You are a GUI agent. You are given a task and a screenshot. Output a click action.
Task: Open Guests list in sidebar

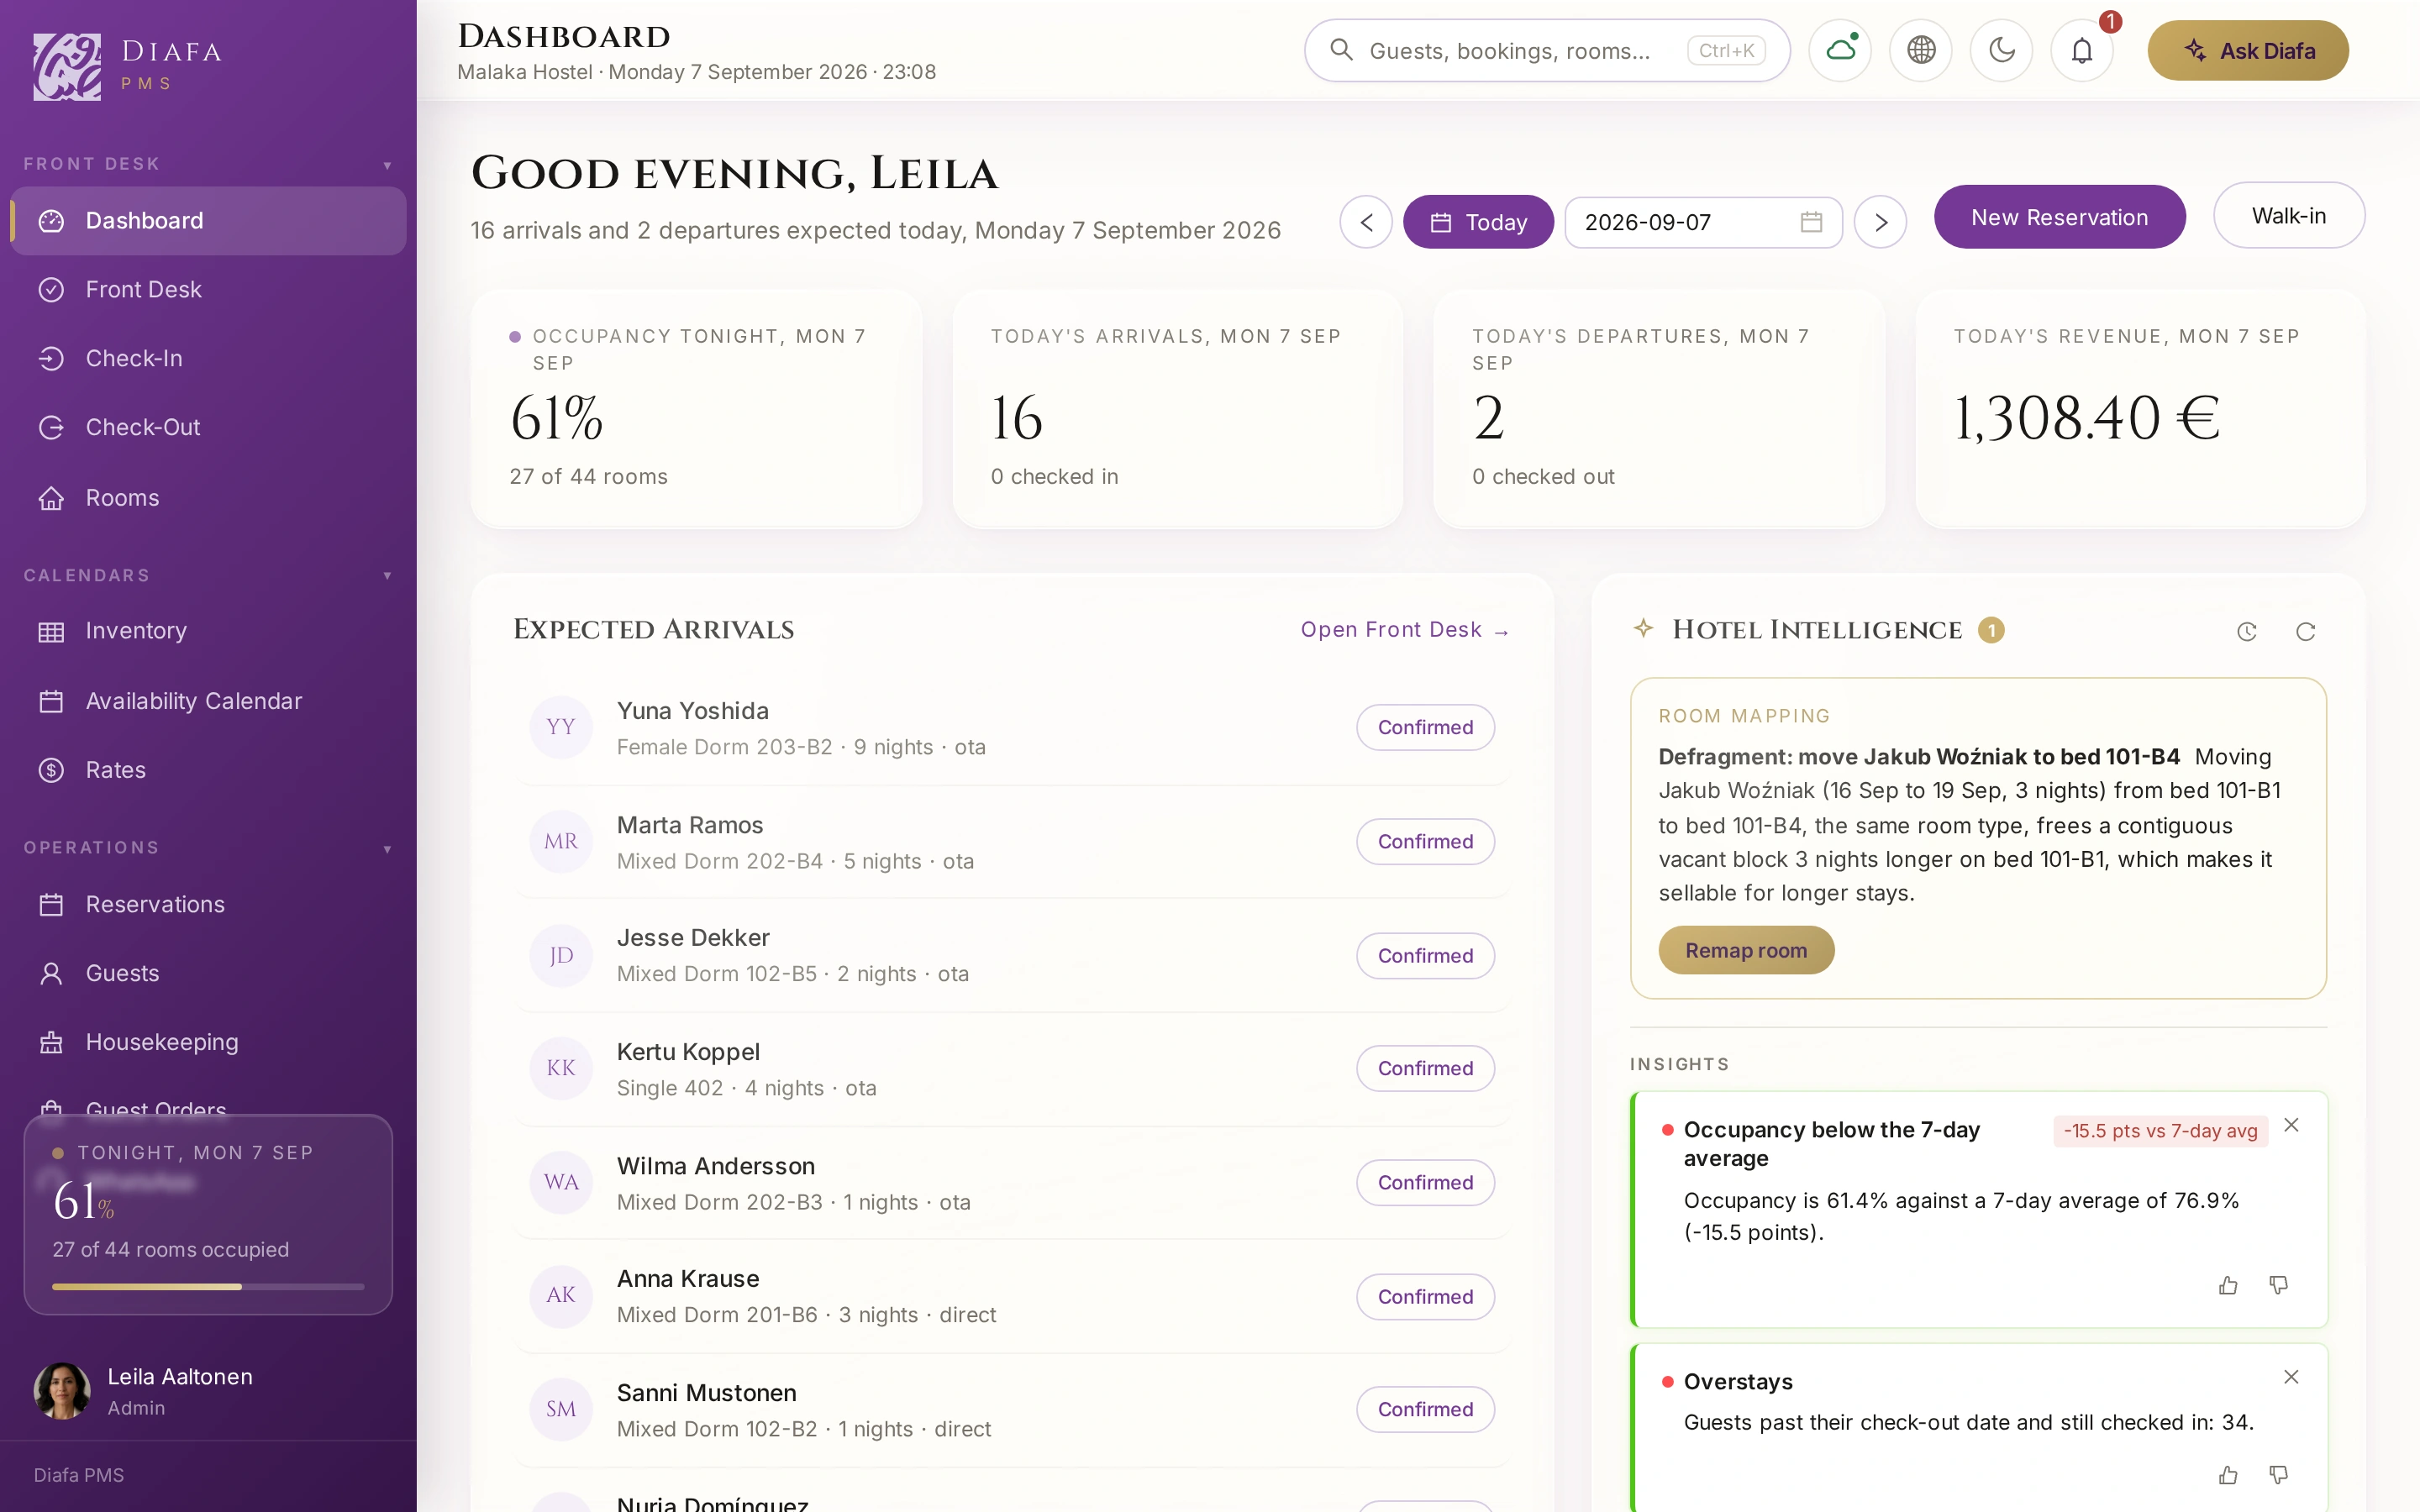pos(208,973)
